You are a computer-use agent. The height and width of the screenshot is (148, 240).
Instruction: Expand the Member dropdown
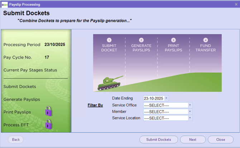tap(190, 112)
